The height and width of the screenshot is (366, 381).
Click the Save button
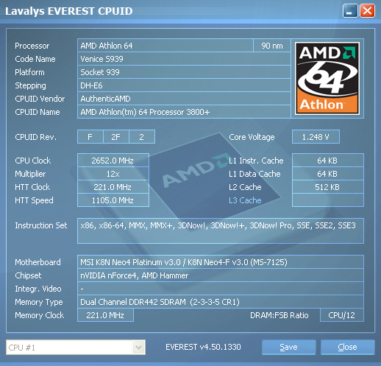tap(288, 347)
